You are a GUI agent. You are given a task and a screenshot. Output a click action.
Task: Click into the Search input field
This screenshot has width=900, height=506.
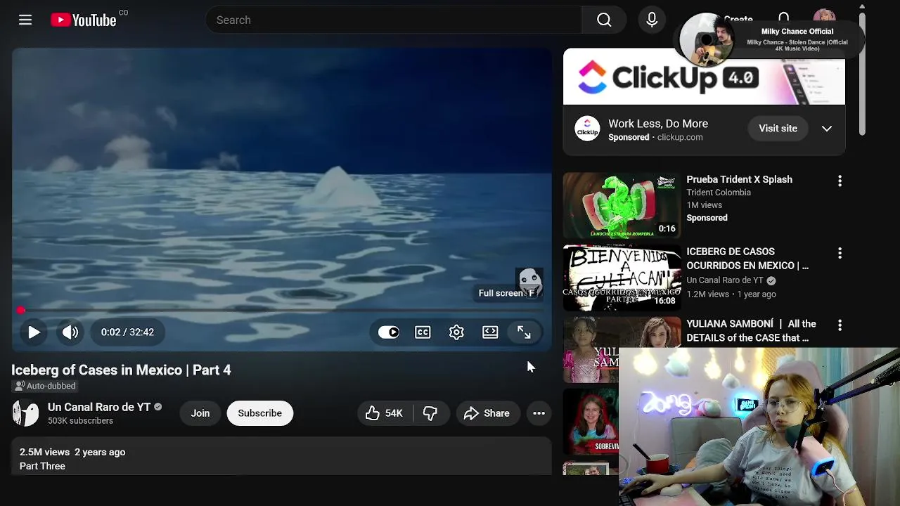[394, 20]
